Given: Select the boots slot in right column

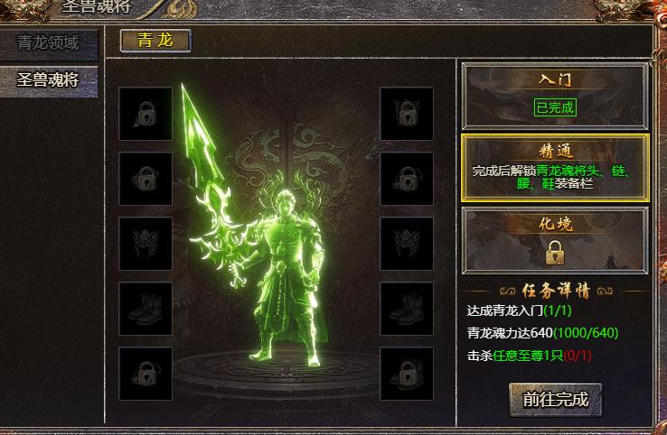Looking at the screenshot, I should [407, 309].
